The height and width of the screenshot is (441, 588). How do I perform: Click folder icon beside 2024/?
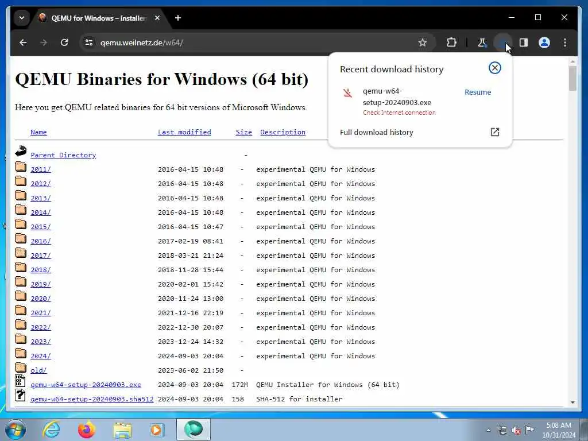21,353
